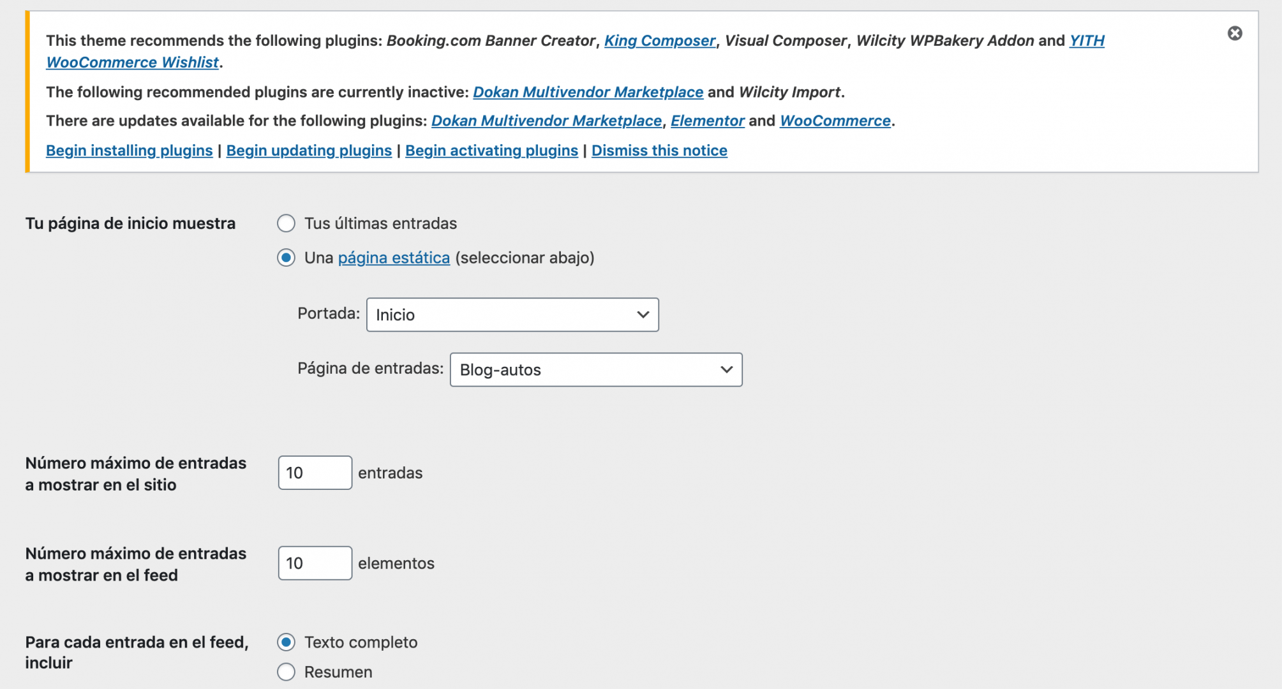Open the inactive Dokan Multivendor Marketplace link

click(588, 92)
